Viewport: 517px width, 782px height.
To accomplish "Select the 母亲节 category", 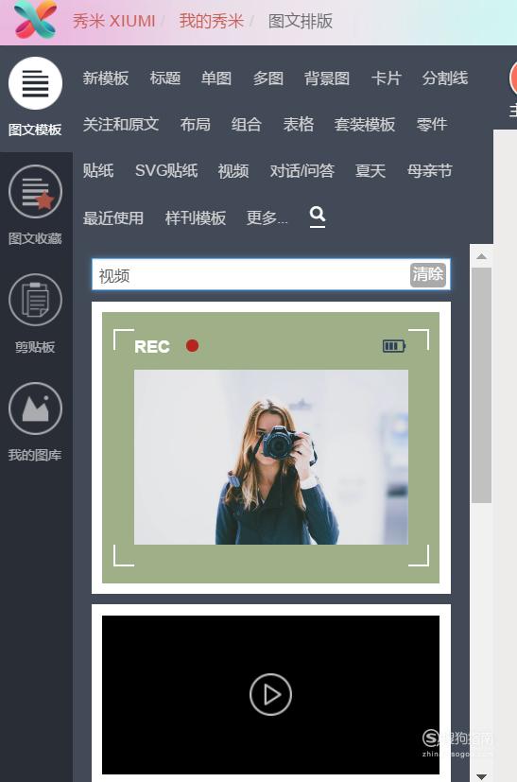I will (x=430, y=170).
